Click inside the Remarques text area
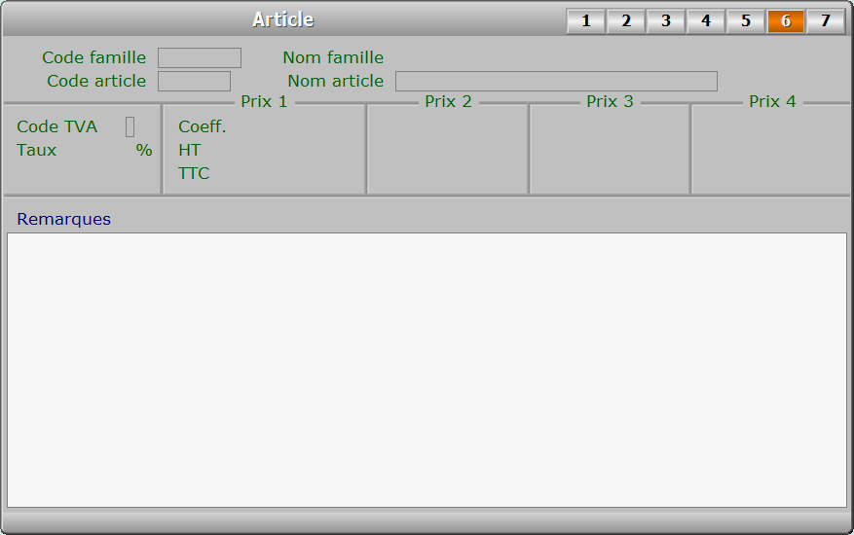Viewport: 854px width, 535px height. (427, 370)
